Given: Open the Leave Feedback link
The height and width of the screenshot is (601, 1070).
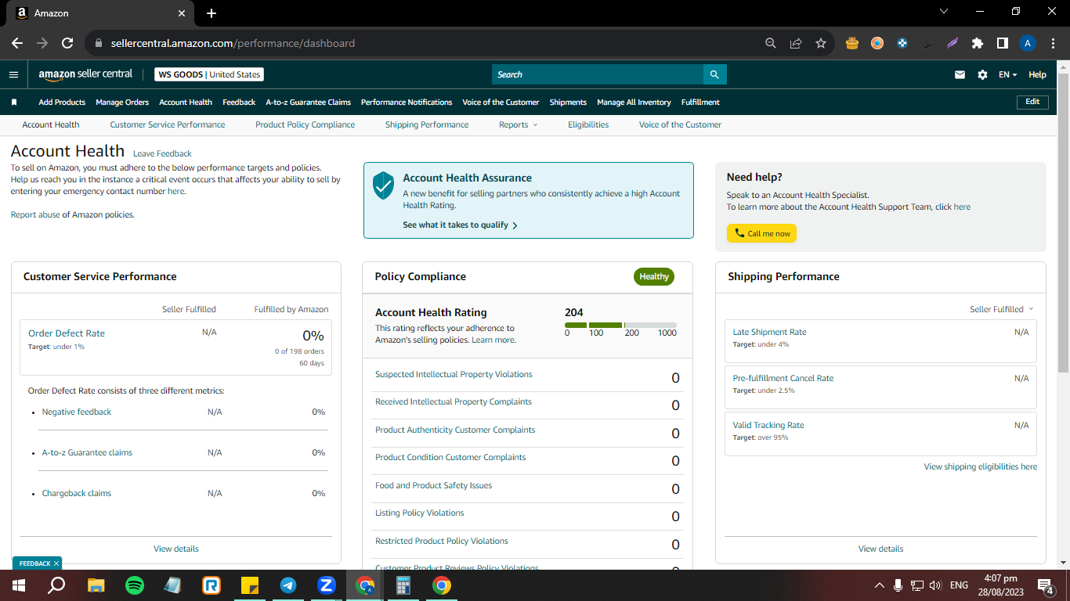Looking at the screenshot, I should click(x=162, y=153).
